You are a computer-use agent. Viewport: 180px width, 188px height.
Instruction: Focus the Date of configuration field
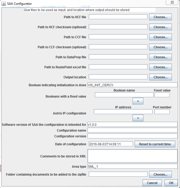point(111,144)
